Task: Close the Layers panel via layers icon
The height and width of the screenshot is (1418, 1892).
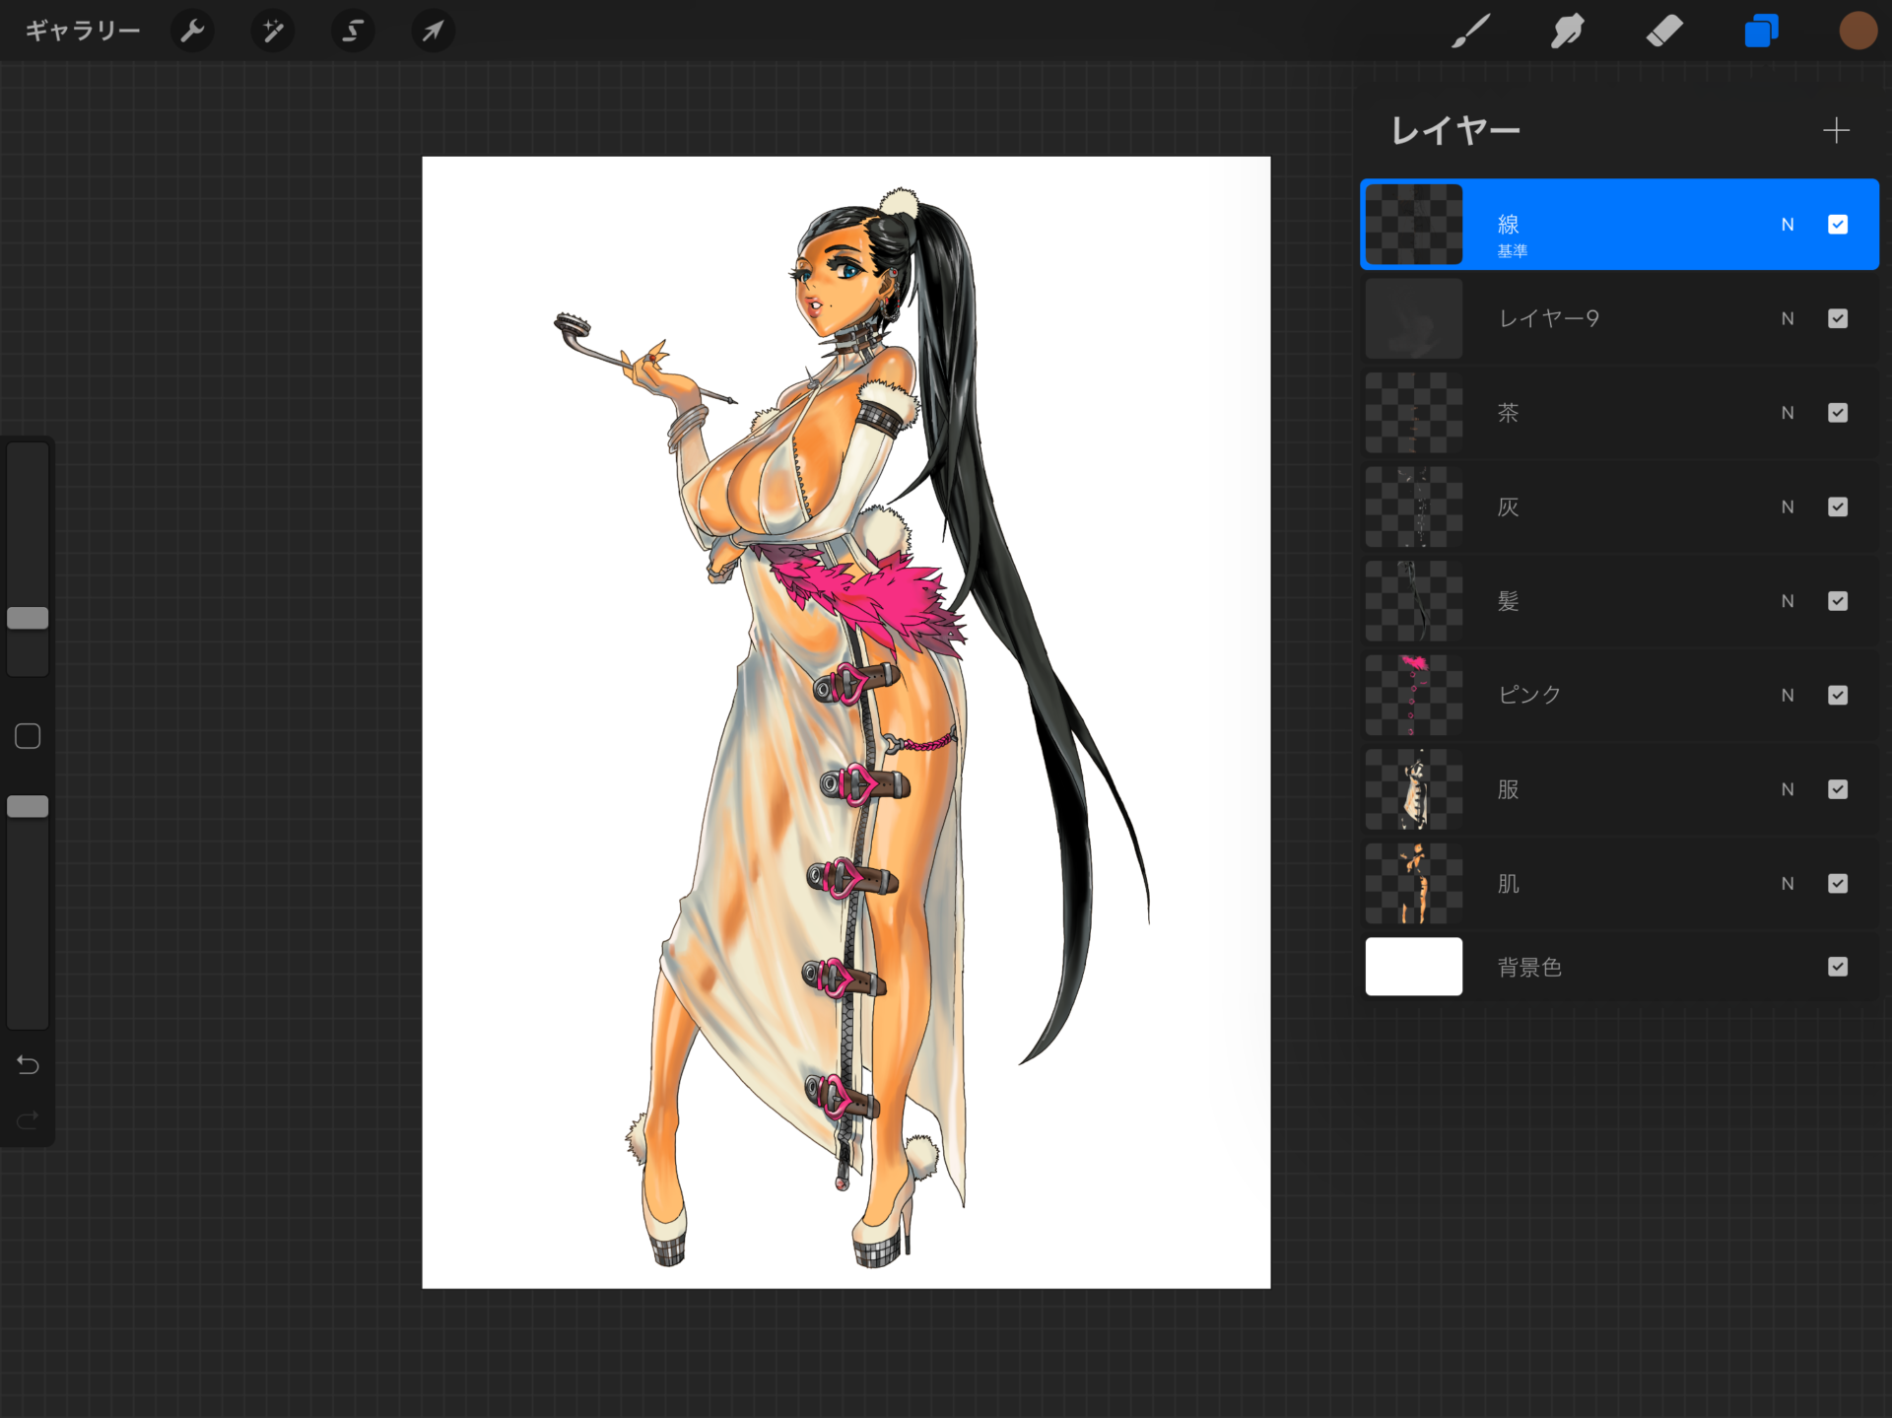Action: 1761,31
